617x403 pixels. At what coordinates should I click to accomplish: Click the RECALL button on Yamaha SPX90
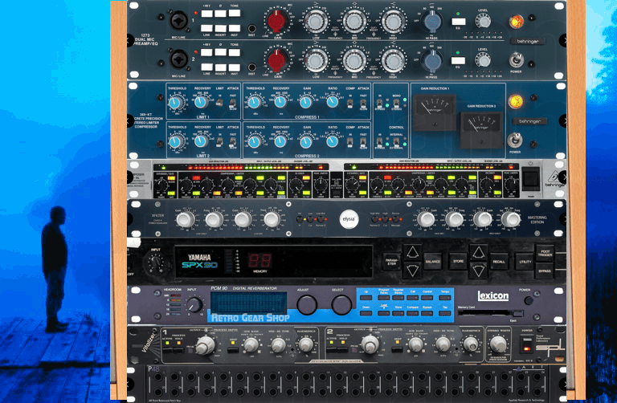coord(499,262)
